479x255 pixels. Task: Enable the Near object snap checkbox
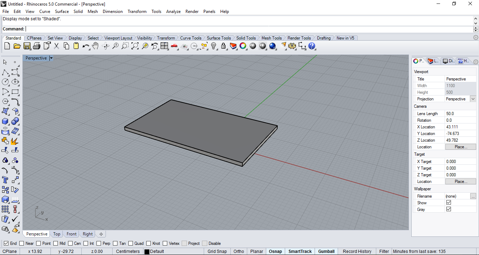point(22,243)
